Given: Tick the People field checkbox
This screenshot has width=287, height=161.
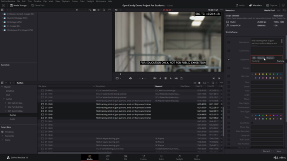Looking at the screenshot, I should [229, 68].
